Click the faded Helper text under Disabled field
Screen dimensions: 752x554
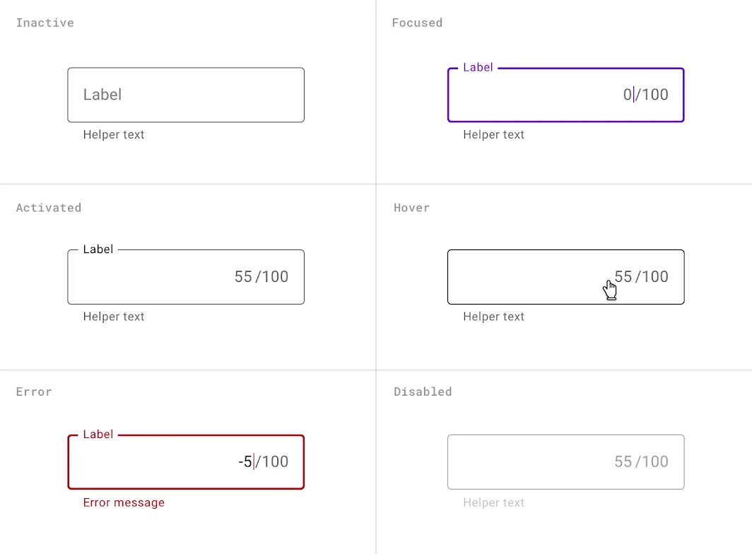[494, 503]
